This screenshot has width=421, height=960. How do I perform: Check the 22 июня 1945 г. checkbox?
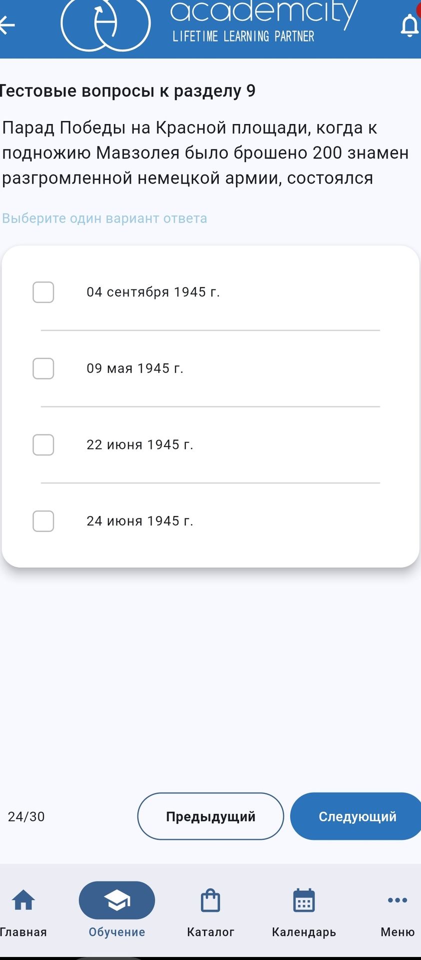click(43, 444)
